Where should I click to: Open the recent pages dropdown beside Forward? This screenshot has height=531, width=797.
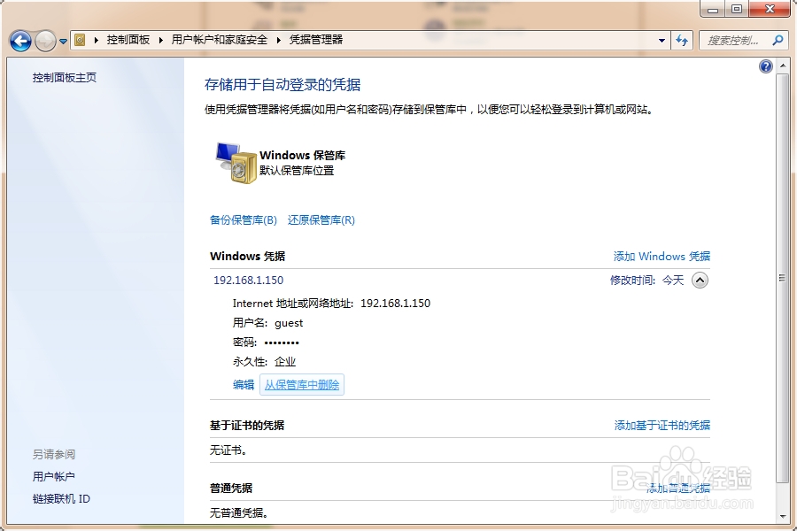coord(62,41)
